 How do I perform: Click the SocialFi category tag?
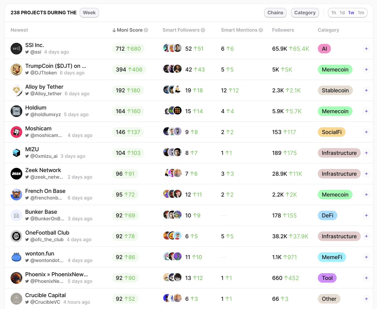point(332,132)
